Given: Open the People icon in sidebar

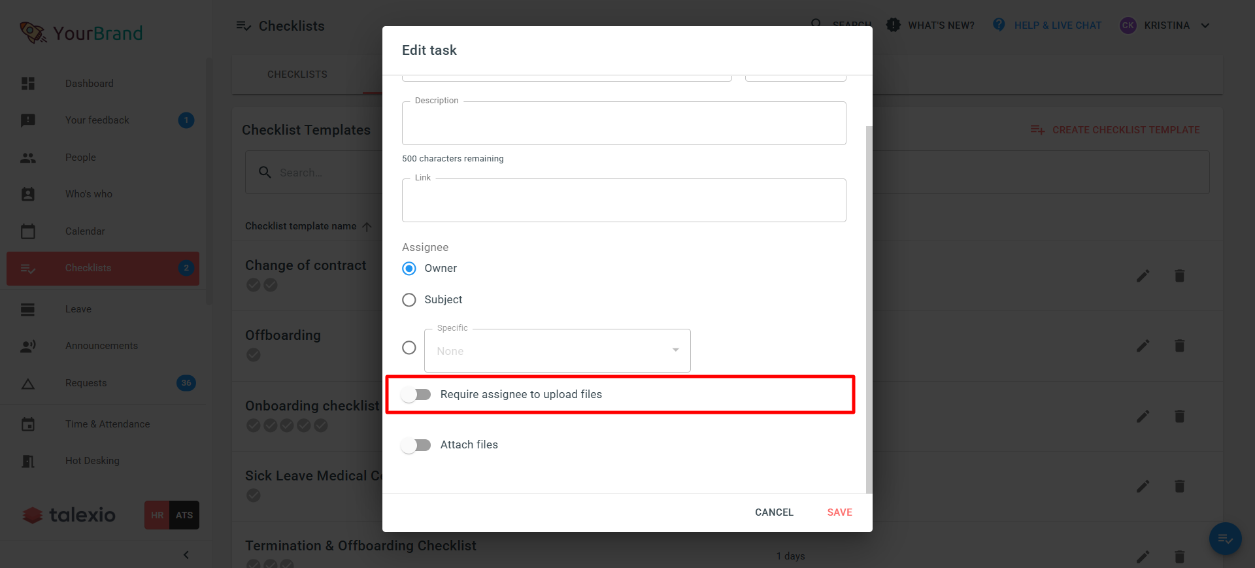Looking at the screenshot, I should [27, 158].
